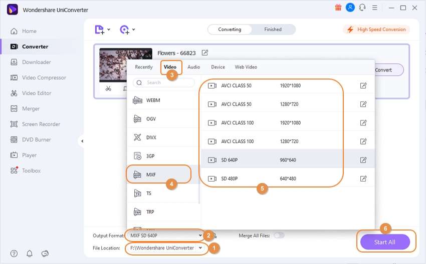
Task: Expand the Load DVD dropdown arrow
Action: tap(134, 29)
